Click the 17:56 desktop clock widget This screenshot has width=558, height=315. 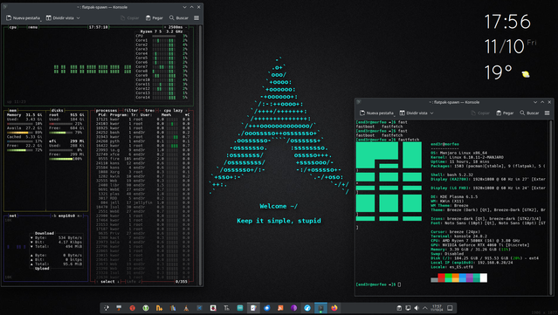[x=507, y=22]
